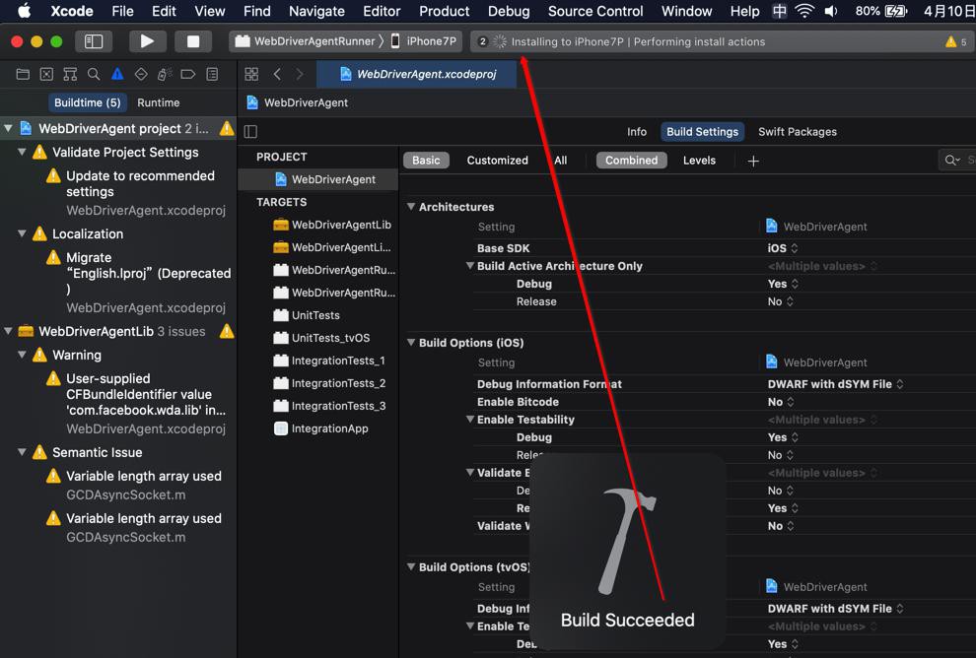The image size is (976, 658).
Task: Switch to Combined view
Action: pyautogui.click(x=631, y=161)
